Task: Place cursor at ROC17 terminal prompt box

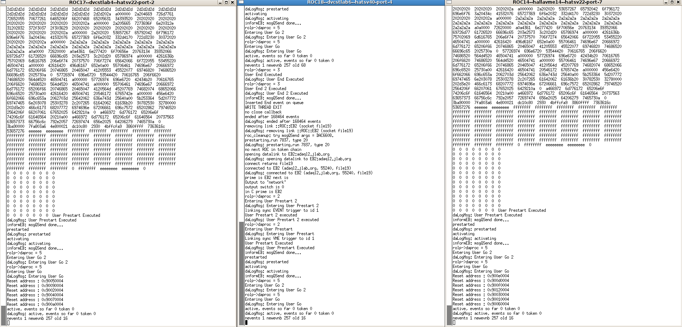Action: 8,323
